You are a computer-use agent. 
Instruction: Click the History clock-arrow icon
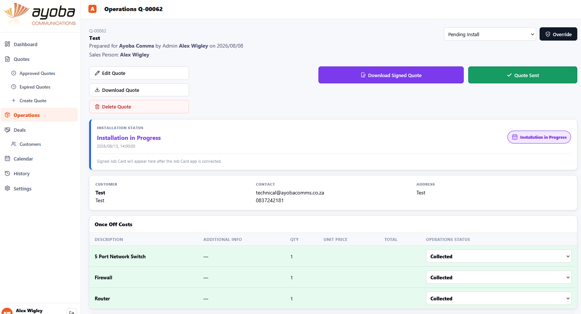point(7,173)
